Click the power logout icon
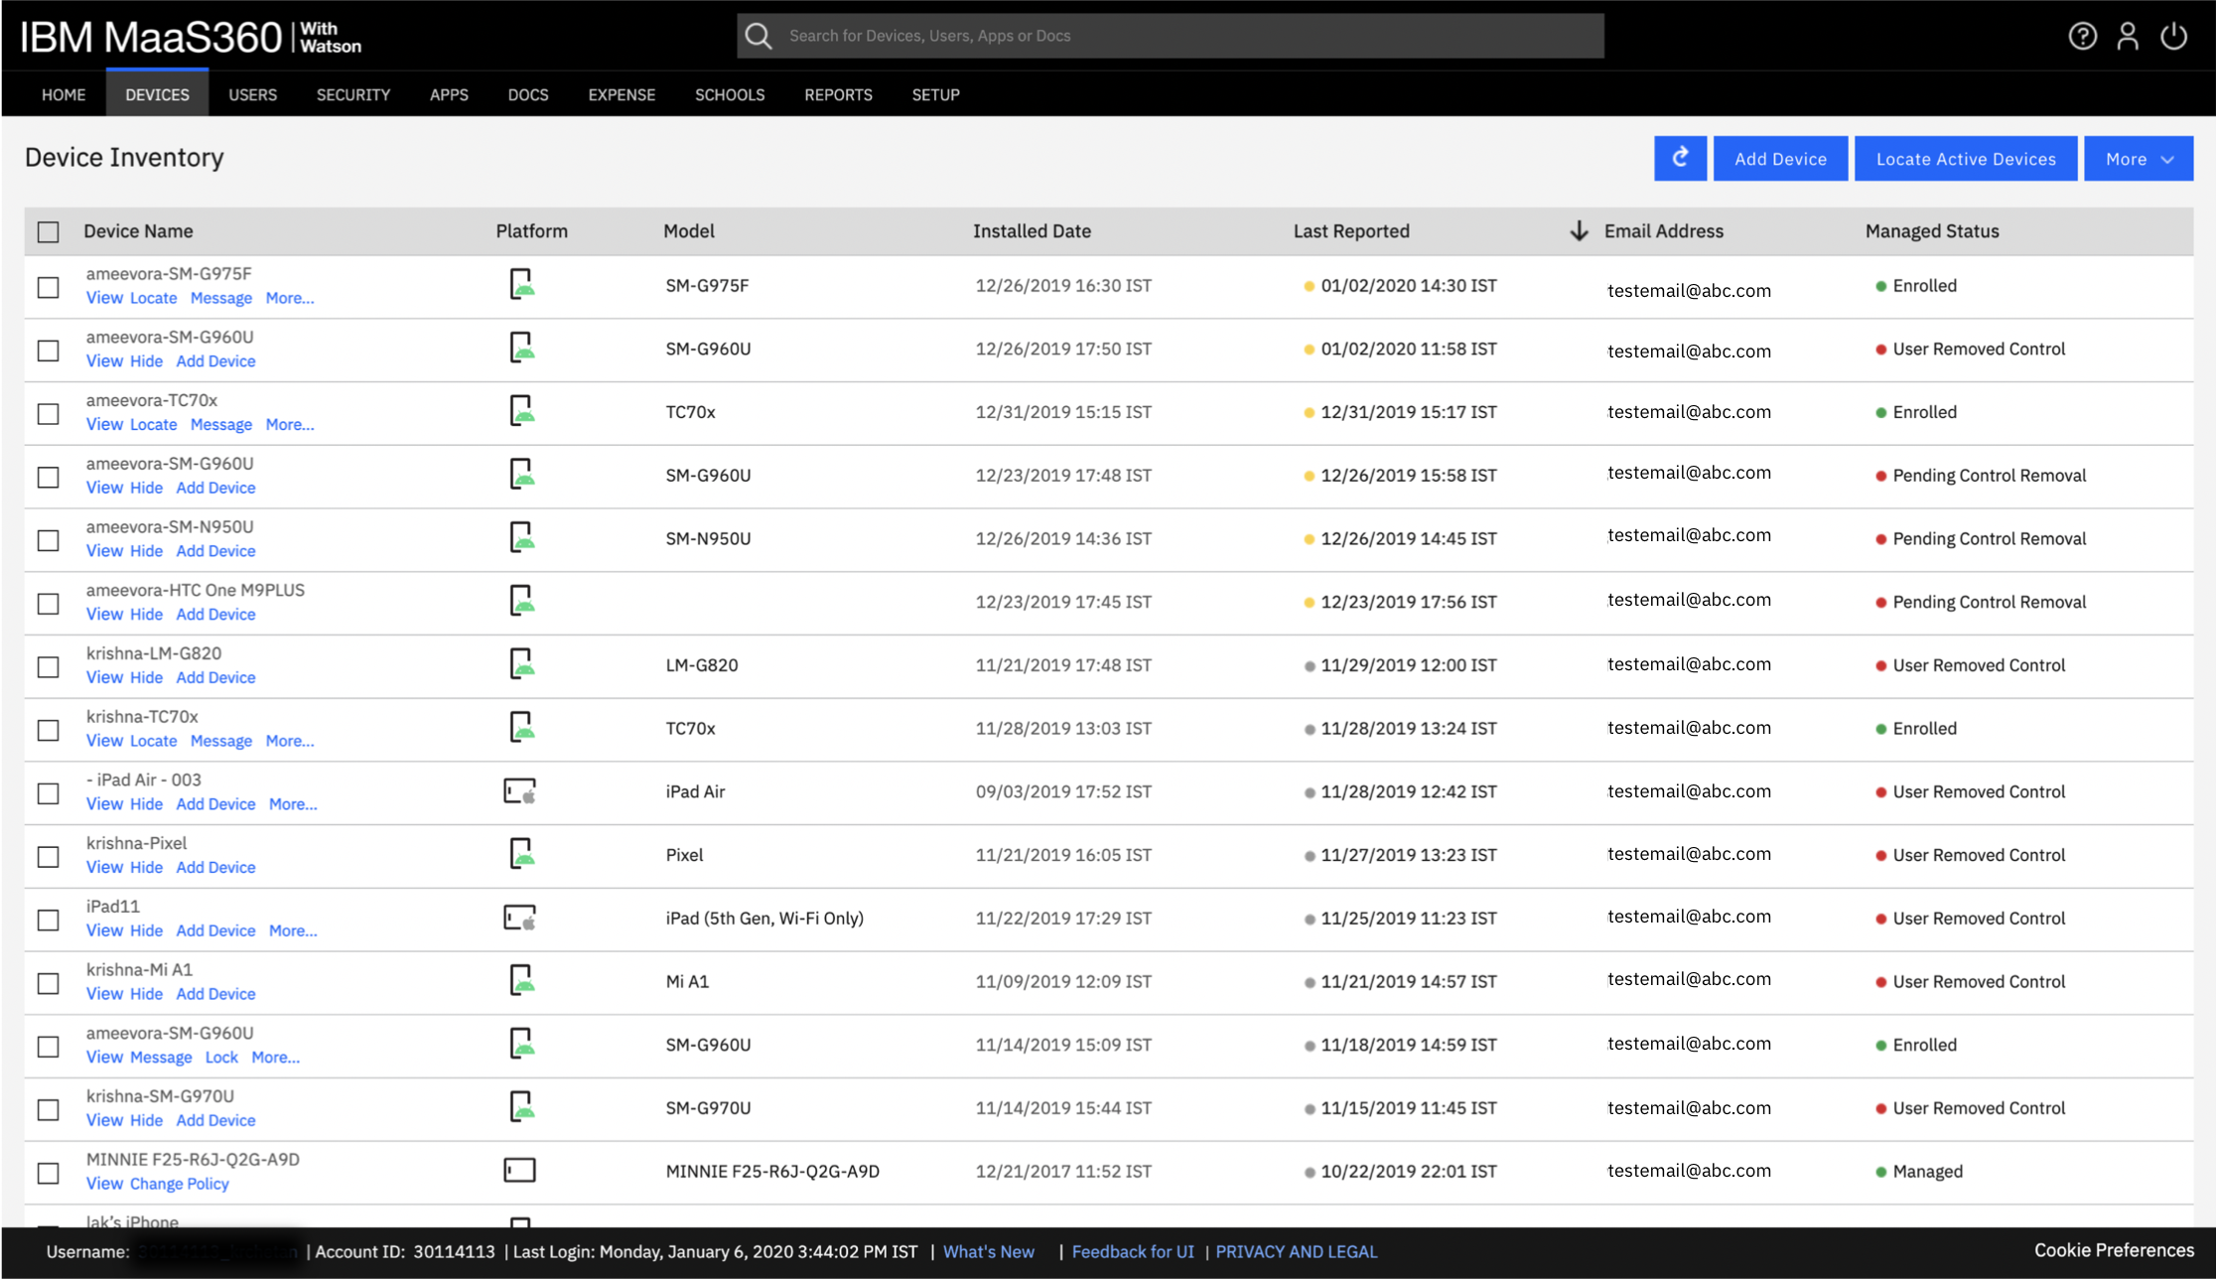 coord(2173,37)
